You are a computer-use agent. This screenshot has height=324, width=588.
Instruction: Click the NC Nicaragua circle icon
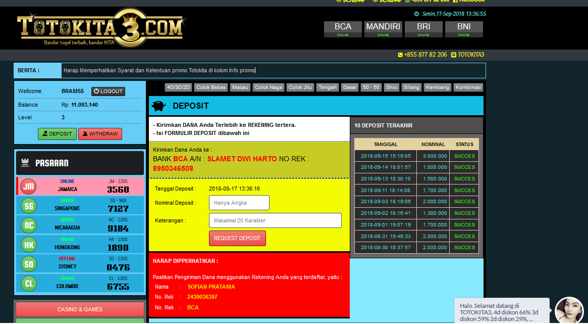(29, 225)
